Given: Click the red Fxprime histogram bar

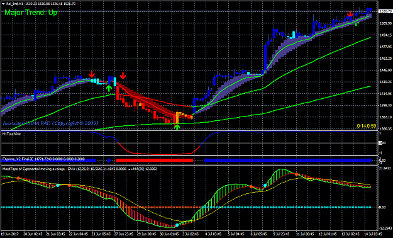Looking at the screenshot, I should [155, 160].
